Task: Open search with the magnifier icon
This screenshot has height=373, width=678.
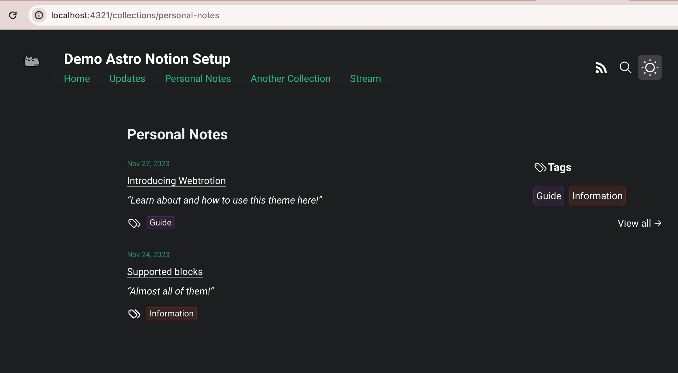Action: click(x=625, y=68)
